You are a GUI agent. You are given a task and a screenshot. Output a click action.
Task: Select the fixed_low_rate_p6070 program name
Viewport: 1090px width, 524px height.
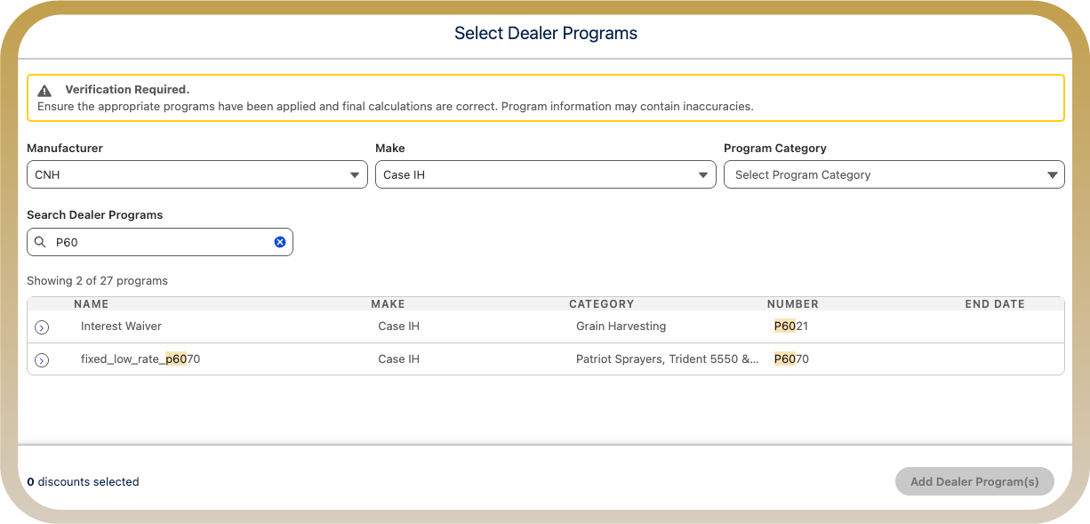[x=140, y=359]
